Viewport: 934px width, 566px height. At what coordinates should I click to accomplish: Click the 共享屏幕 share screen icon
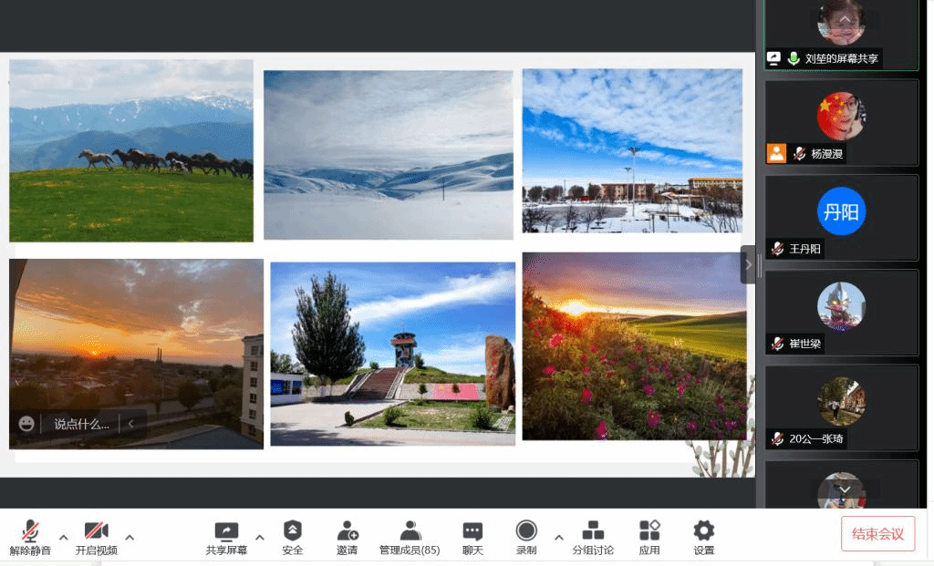[226, 537]
